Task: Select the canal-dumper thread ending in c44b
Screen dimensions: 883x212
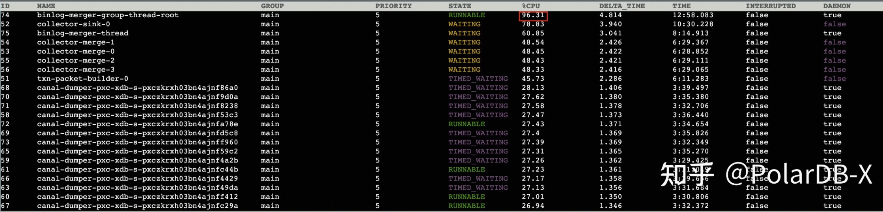Action: tap(138, 169)
